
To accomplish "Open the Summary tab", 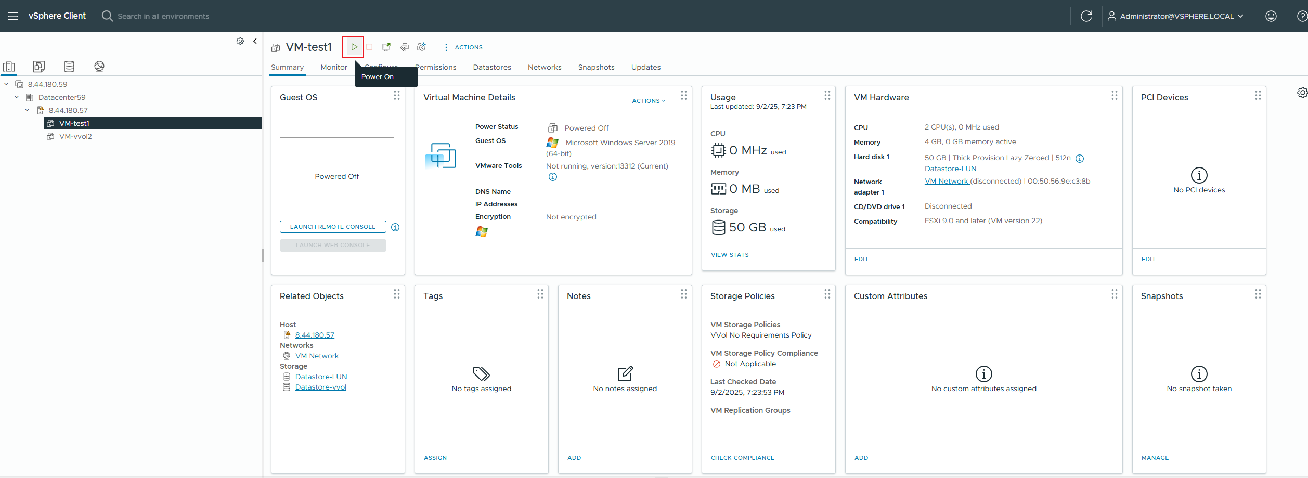I will pyautogui.click(x=287, y=67).
